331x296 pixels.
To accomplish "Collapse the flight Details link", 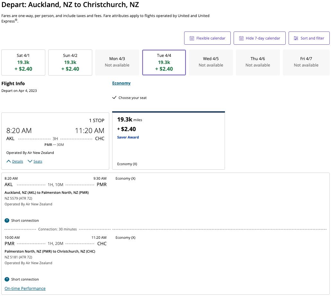I will coord(17,161).
